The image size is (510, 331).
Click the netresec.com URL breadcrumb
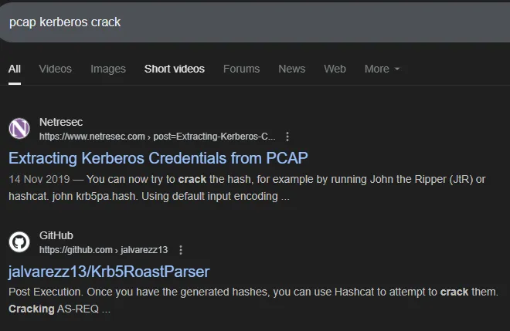tap(157, 137)
